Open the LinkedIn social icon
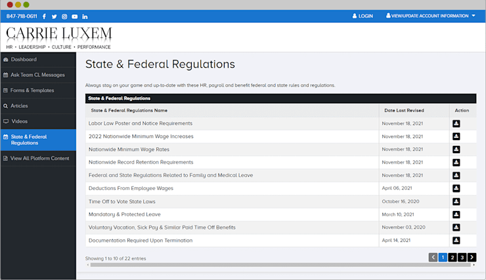The image size is (486, 280). [x=85, y=16]
